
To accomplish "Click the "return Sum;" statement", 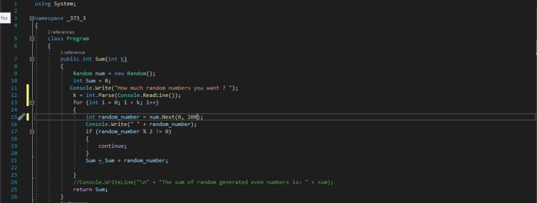I will pos(90,189).
